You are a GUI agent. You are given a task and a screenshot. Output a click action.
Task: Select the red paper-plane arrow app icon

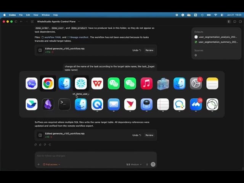[130, 104]
